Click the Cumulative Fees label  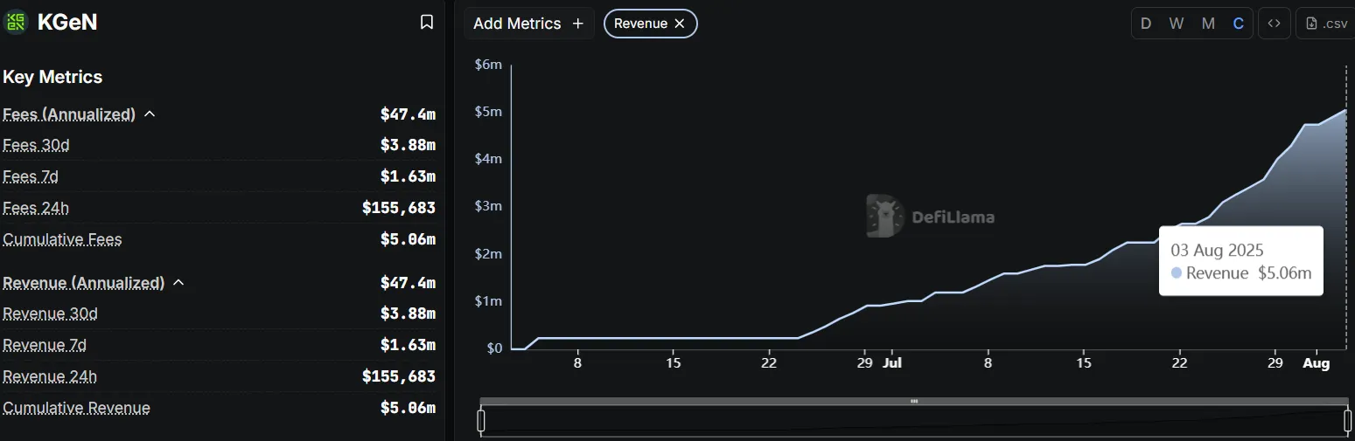(62, 239)
